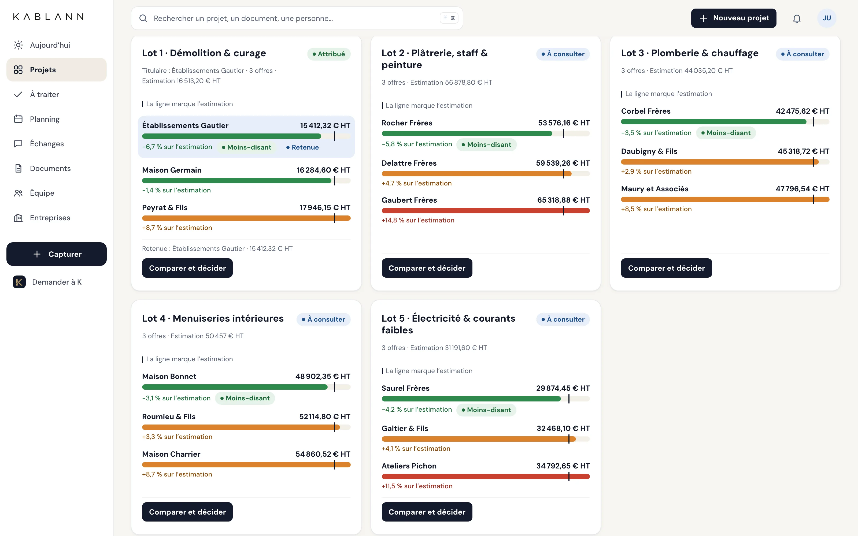Click the Capturer button
The image size is (858, 536).
pyautogui.click(x=56, y=254)
